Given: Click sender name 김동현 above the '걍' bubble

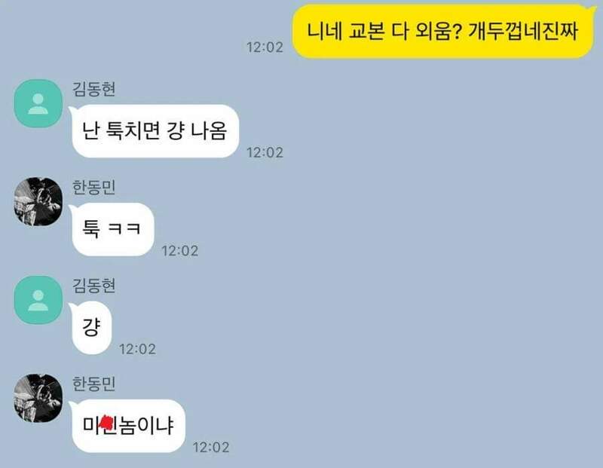Looking at the screenshot, I should click(93, 286).
